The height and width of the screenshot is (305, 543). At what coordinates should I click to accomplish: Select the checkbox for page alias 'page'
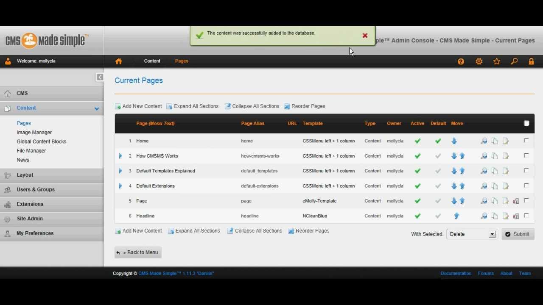[x=526, y=200]
